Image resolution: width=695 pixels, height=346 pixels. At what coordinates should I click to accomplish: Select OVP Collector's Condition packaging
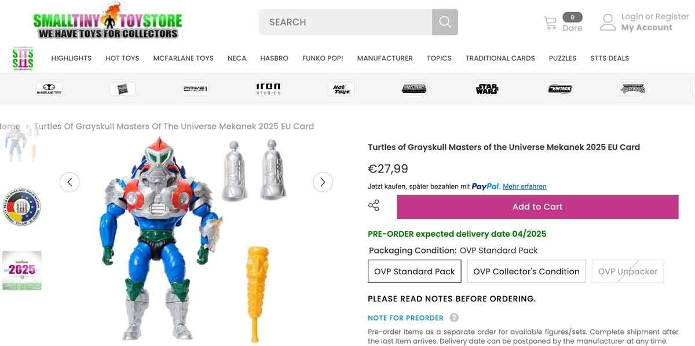[526, 271]
